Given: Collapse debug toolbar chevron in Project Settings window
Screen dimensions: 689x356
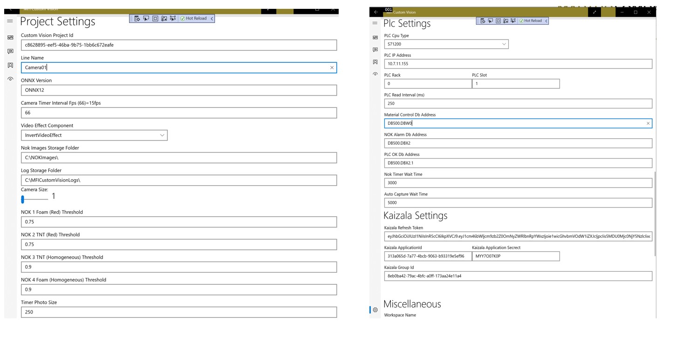Looking at the screenshot, I should click(x=212, y=19).
